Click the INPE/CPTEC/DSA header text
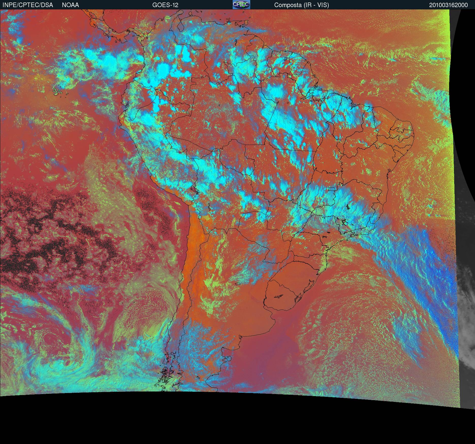Image resolution: width=475 pixels, height=444 pixels. click(28, 5)
